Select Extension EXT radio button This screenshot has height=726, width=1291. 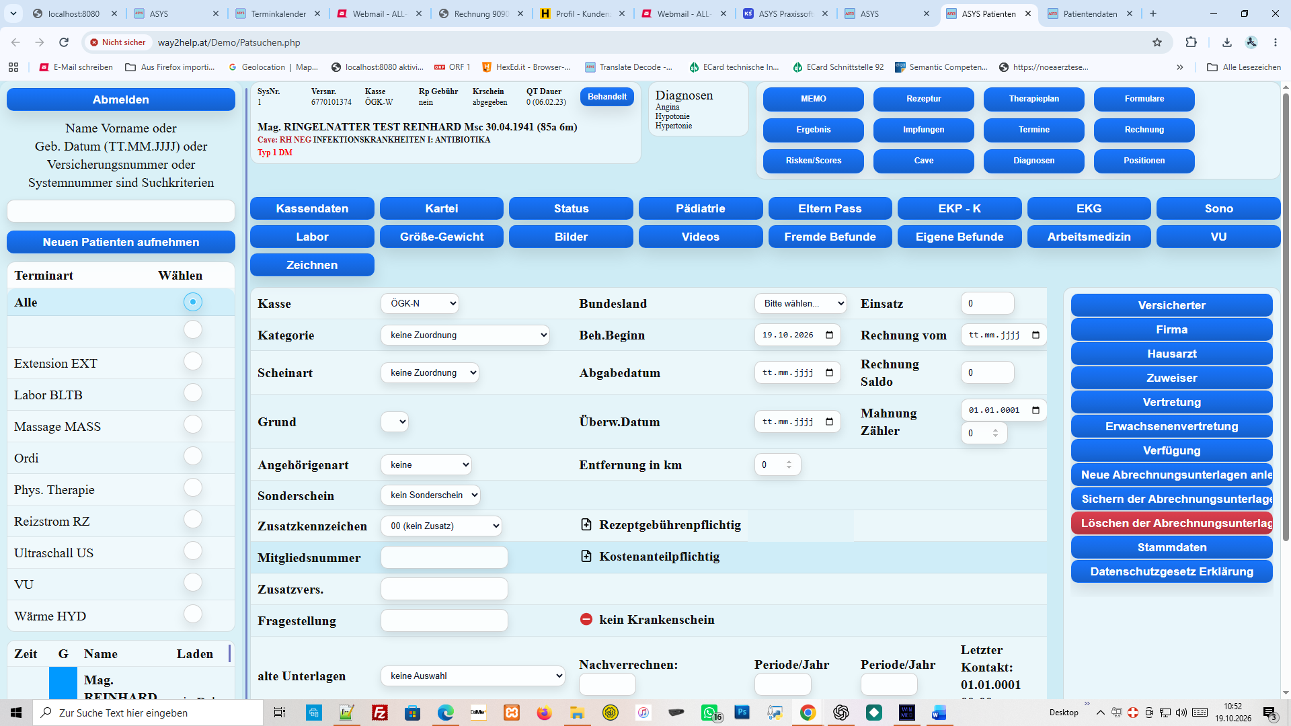(x=193, y=362)
